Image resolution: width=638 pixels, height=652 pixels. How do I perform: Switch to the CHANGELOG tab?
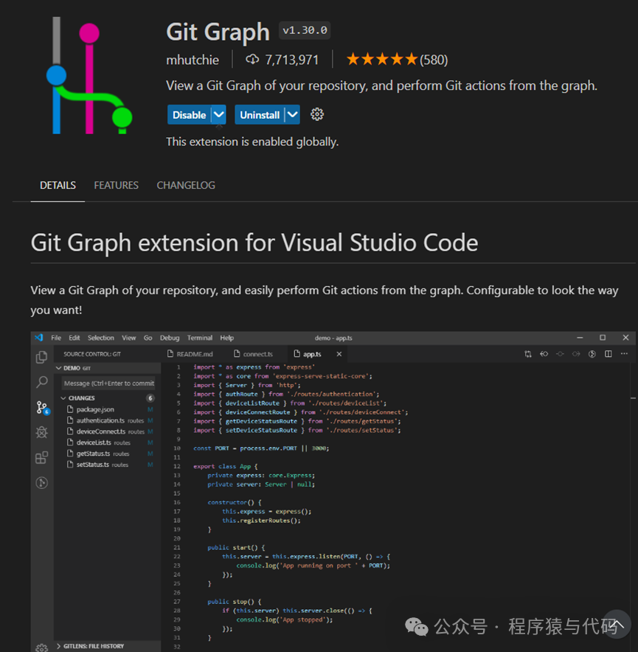coord(186,185)
